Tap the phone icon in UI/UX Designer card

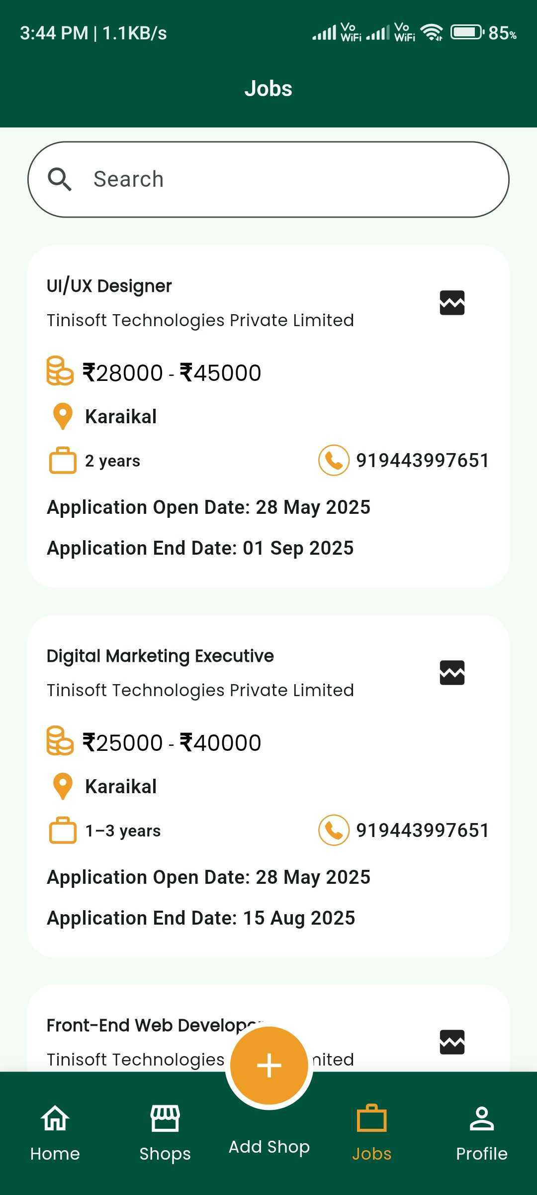click(334, 460)
